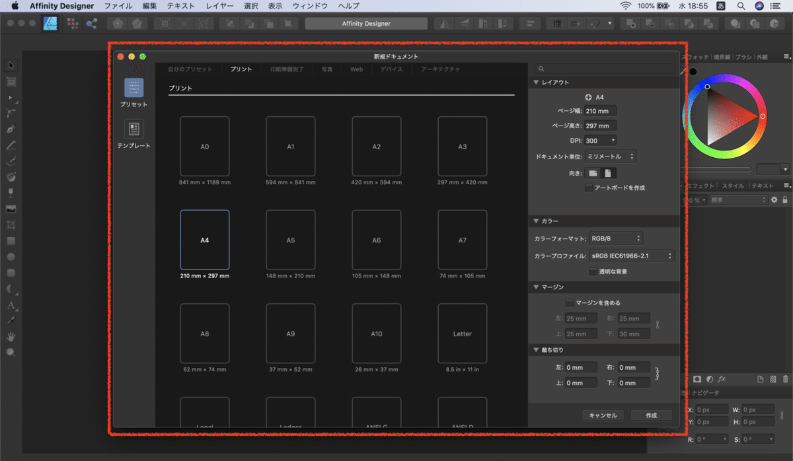Click the Page Width input field
The width and height of the screenshot is (793, 461).
(600, 111)
